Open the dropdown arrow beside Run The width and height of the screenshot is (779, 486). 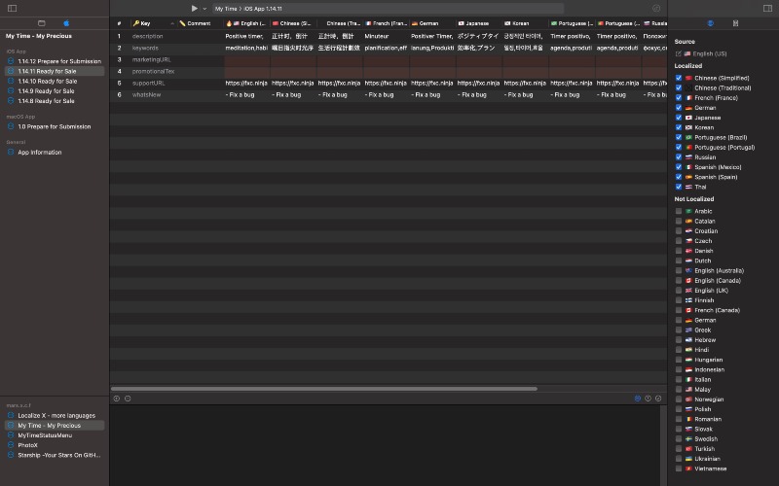[204, 9]
